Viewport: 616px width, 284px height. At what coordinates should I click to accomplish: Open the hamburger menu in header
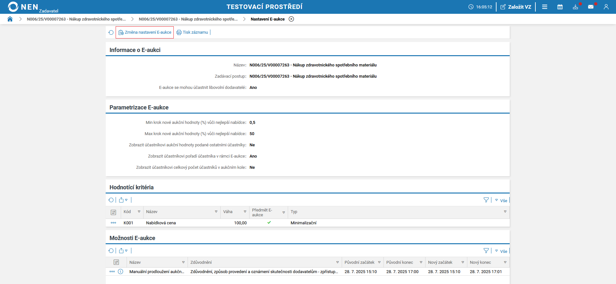coord(545,7)
